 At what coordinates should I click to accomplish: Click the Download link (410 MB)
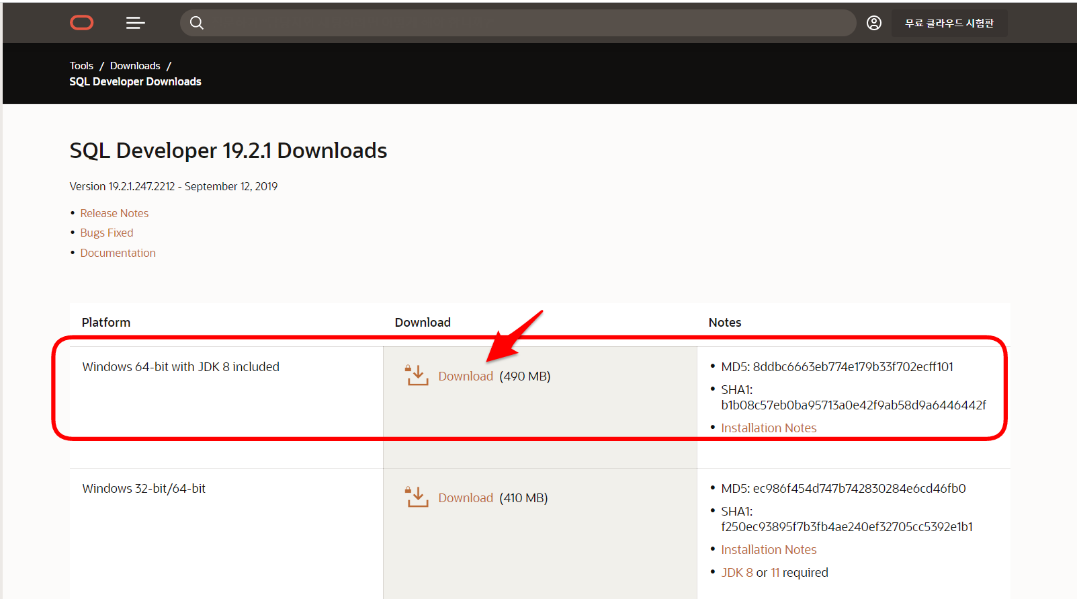pyautogui.click(x=466, y=497)
